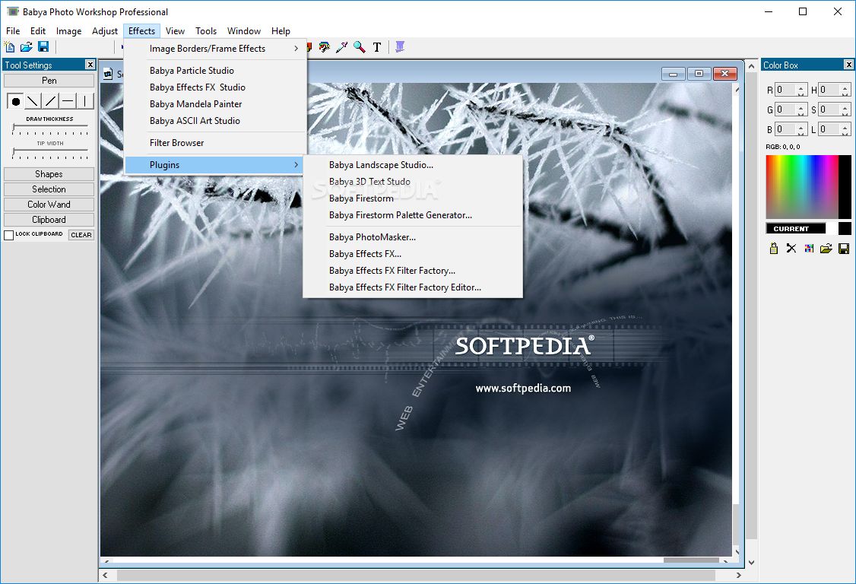Click the CLEAR clipboard button

81,235
